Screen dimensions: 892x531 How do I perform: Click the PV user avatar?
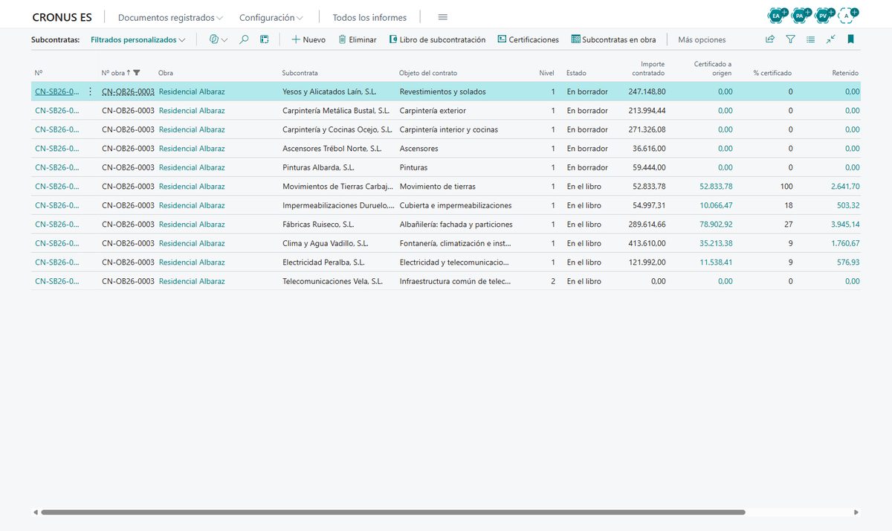823,15
